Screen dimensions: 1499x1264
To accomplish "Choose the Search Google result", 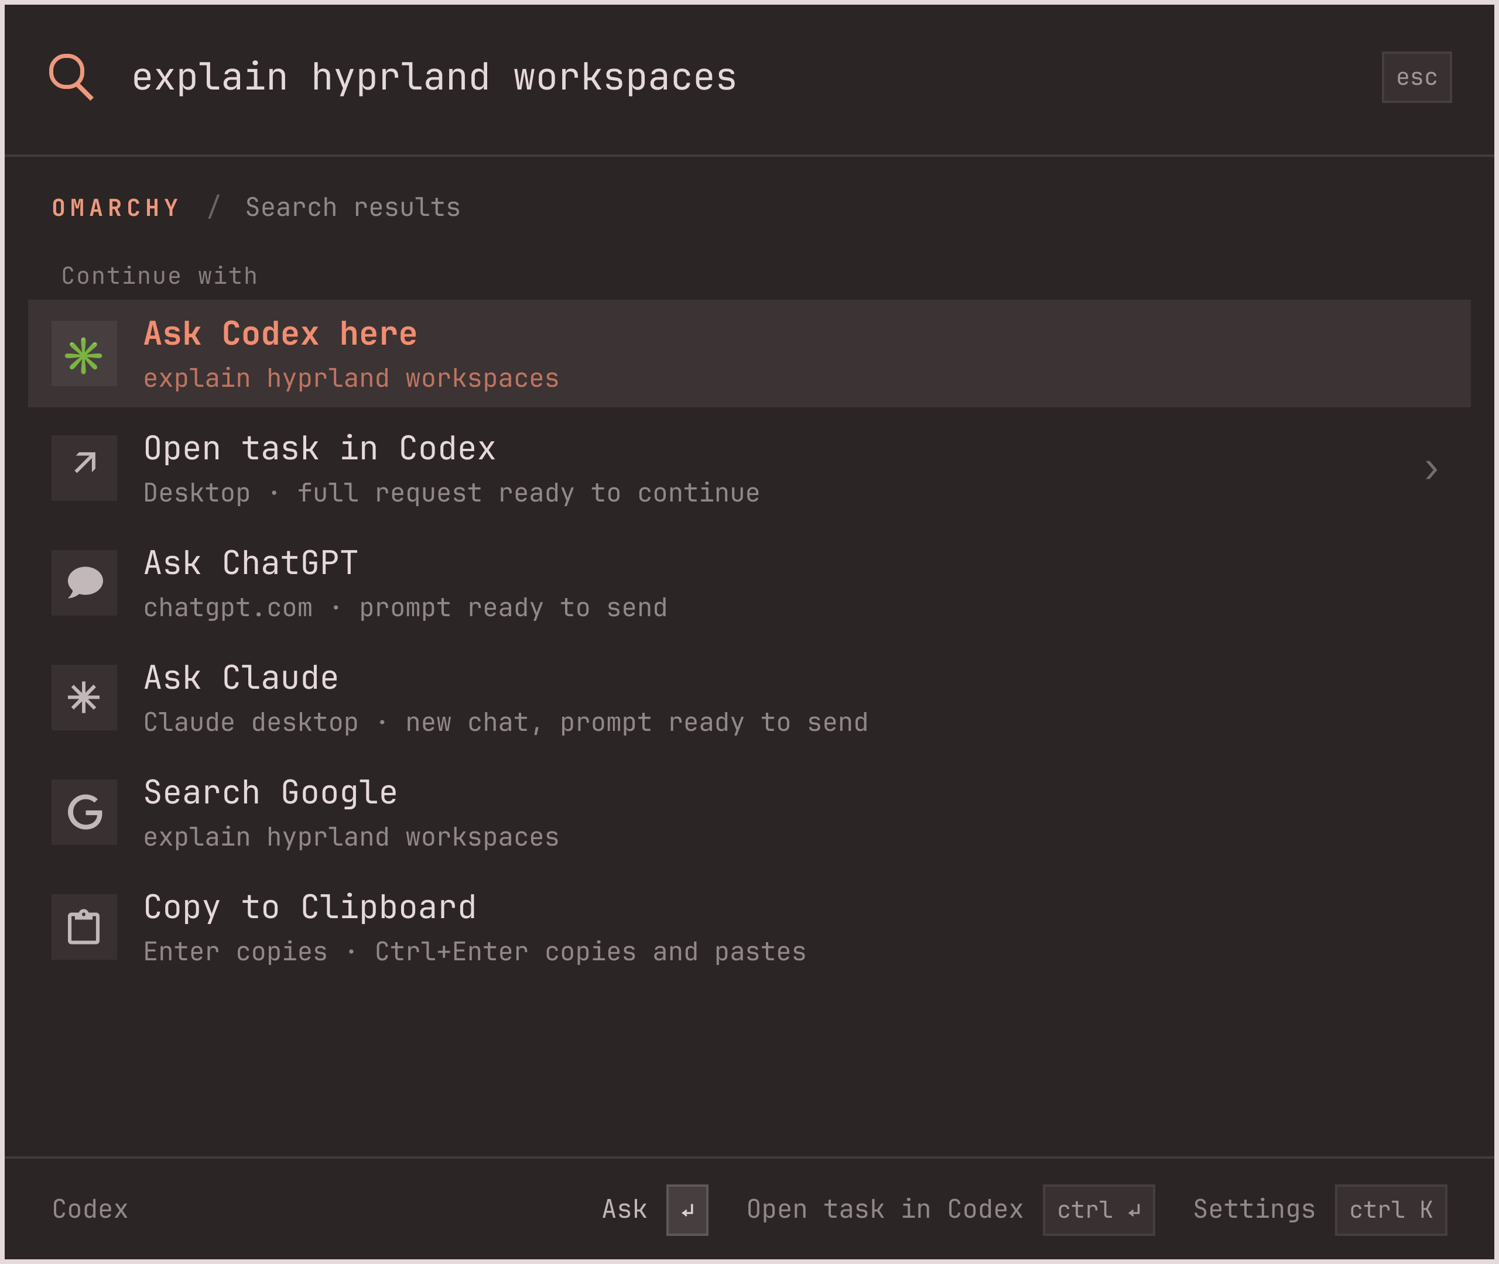I will [749, 812].
